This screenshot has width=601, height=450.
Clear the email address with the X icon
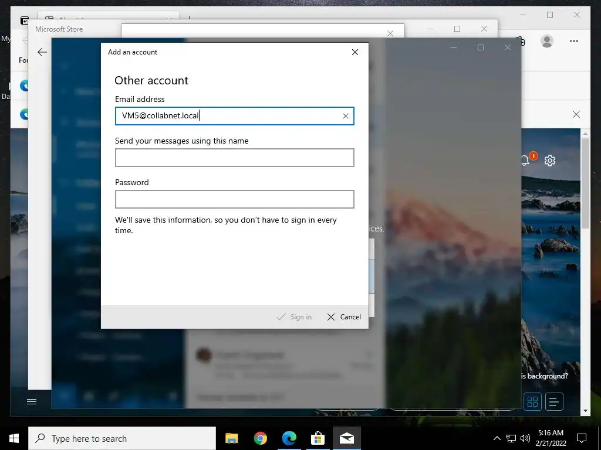345,116
